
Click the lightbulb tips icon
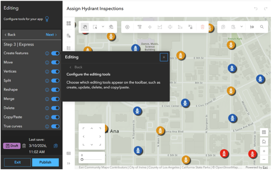pyautogui.click(x=47, y=19)
